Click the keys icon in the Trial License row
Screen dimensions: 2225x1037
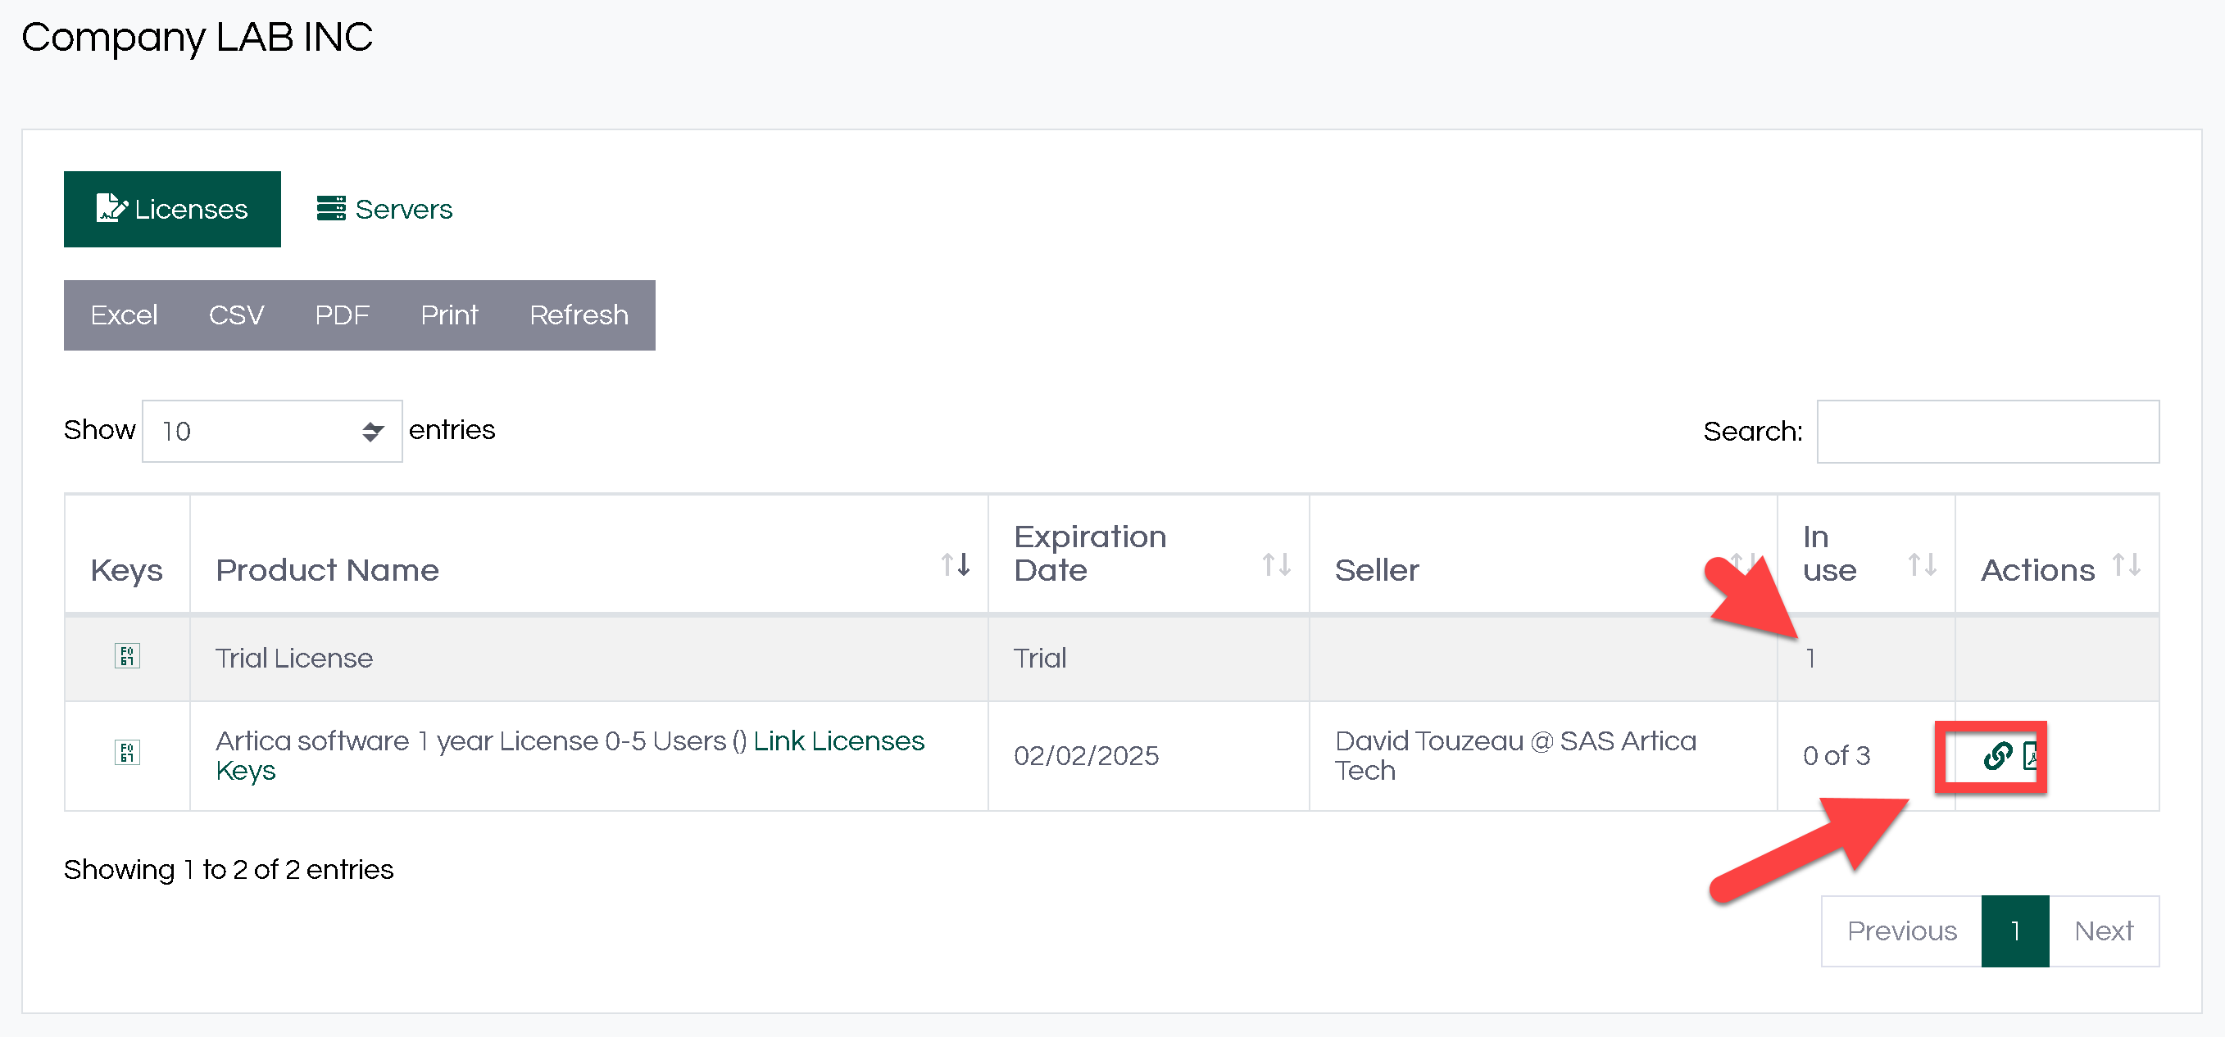(x=127, y=656)
